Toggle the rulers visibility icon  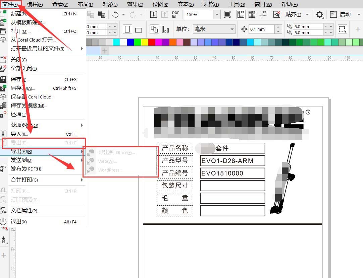(x=241, y=14)
